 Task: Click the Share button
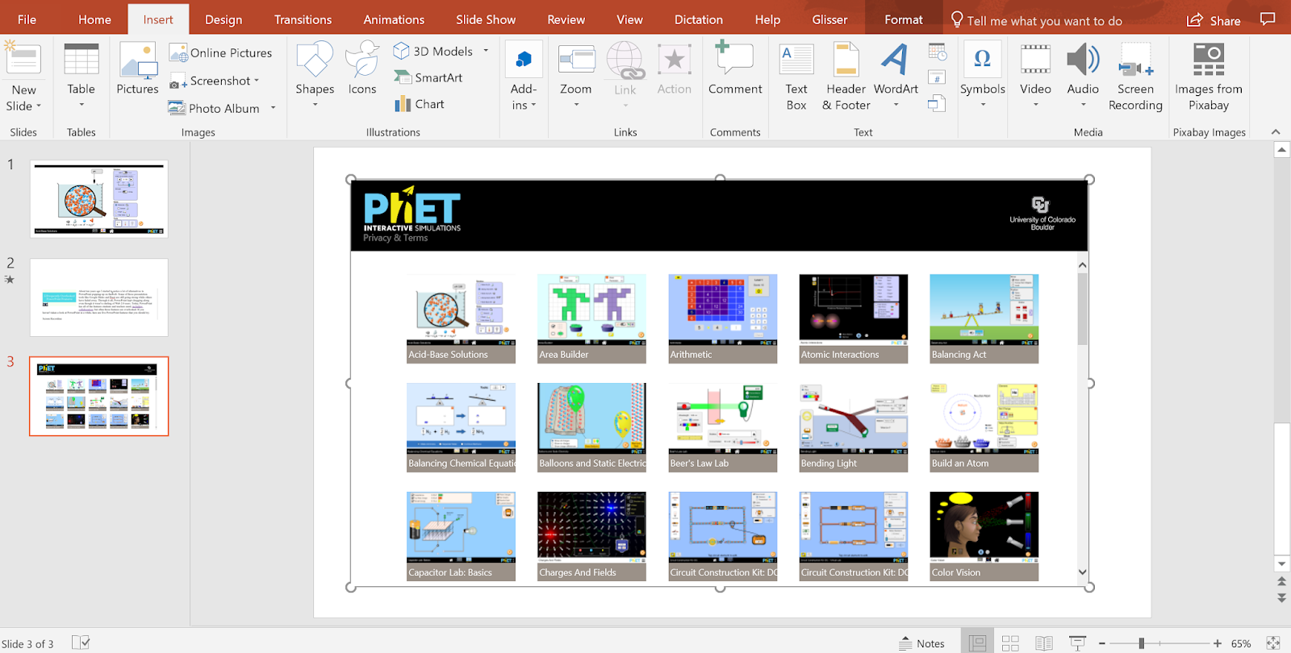(x=1214, y=20)
